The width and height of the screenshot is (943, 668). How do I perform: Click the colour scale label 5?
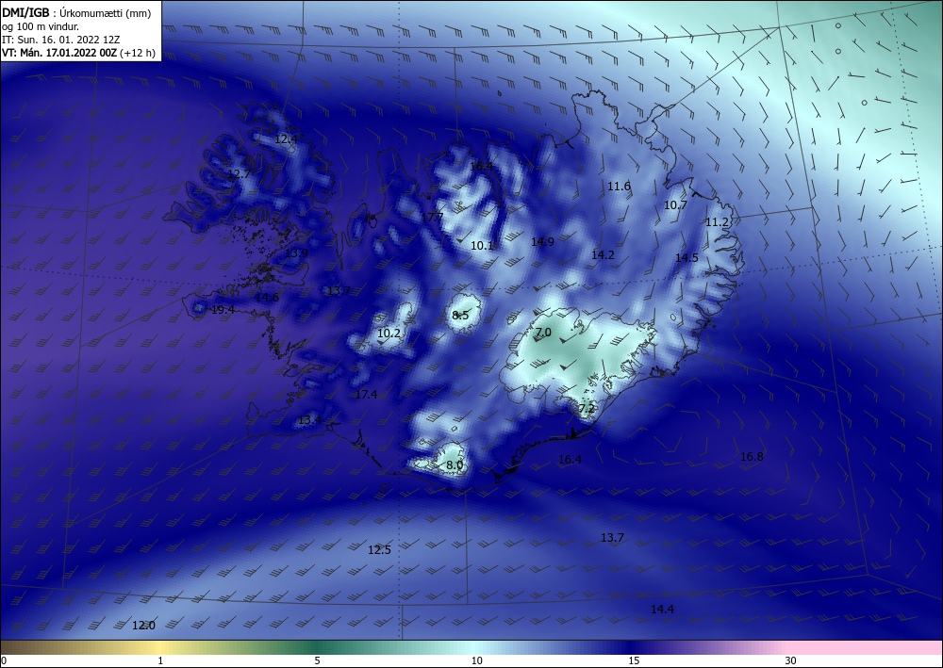317,660
